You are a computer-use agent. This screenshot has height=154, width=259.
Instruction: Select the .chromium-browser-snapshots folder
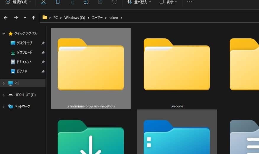pos(91,68)
